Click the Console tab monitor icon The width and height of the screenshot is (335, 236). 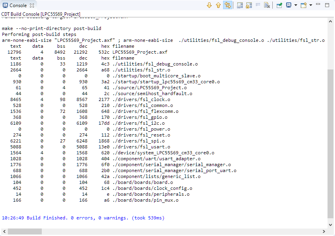click(5, 6)
